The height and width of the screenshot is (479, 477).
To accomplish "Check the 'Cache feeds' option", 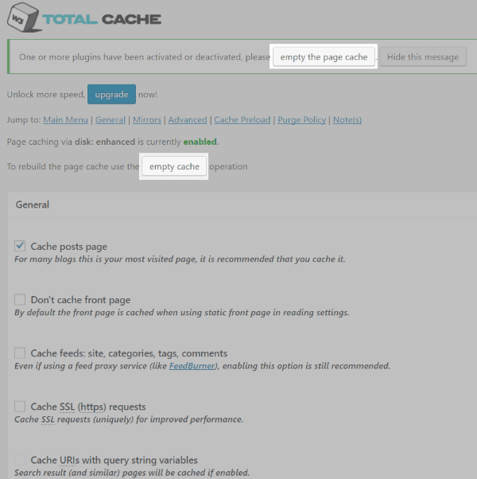I will click(20, 352).
